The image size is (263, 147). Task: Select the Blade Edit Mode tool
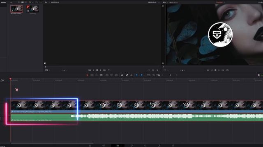[x=101, y=75]
